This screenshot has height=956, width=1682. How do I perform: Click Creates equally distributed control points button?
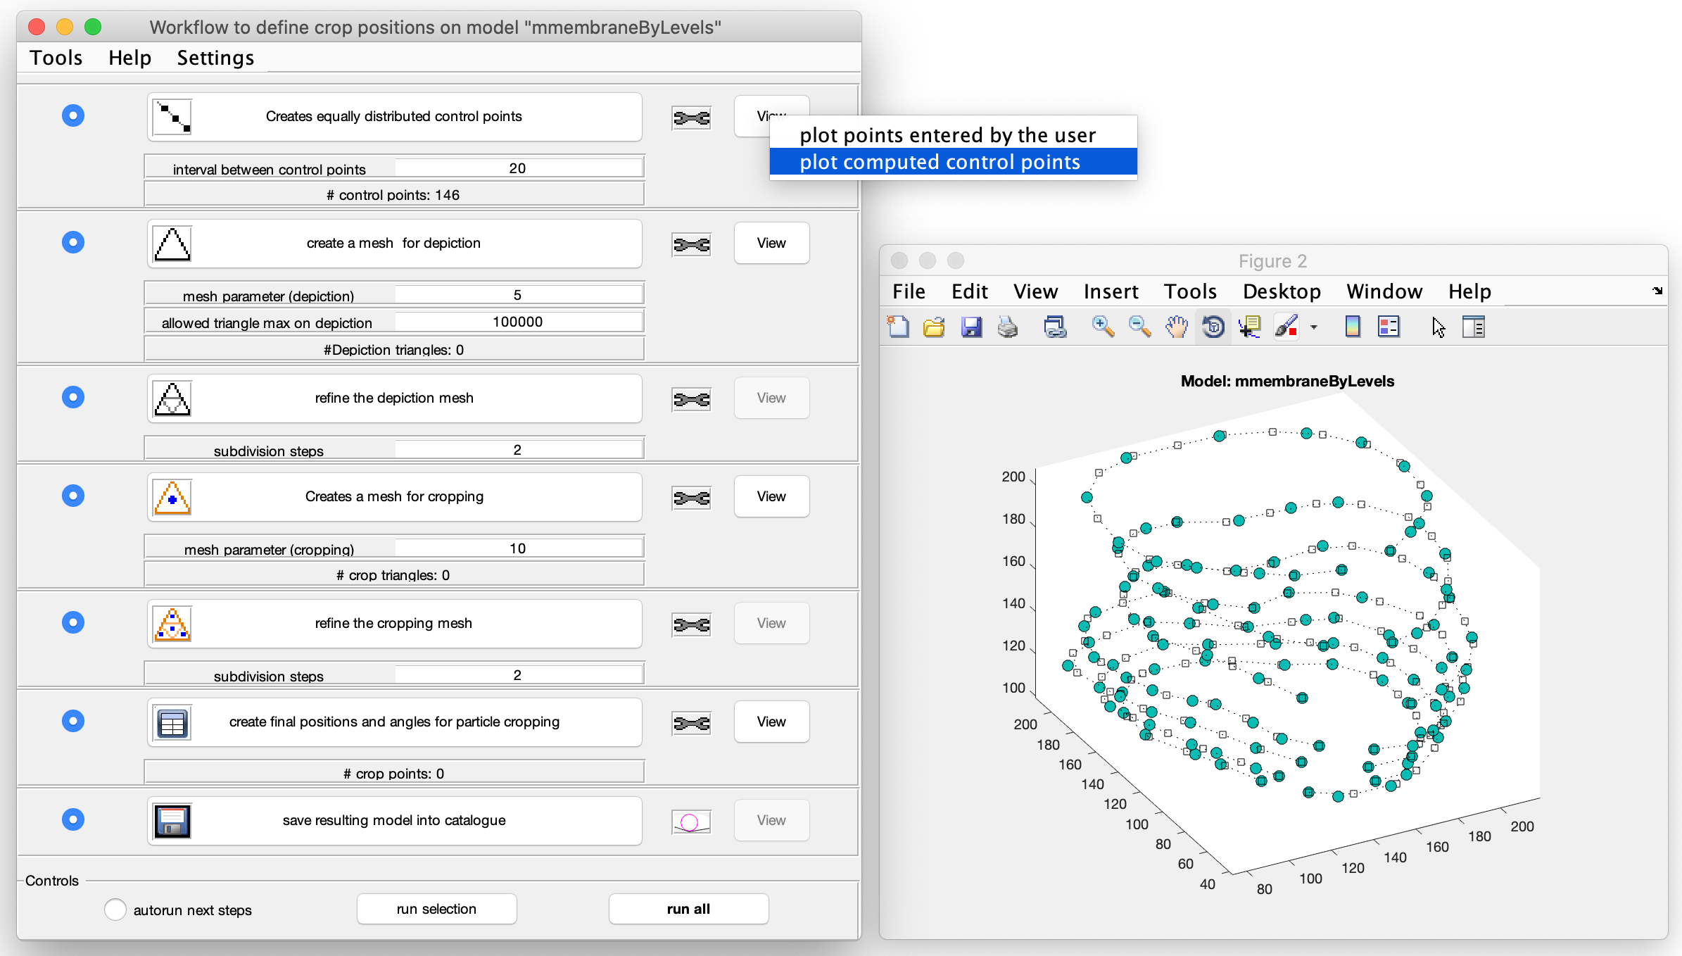[x=394, y=117]
